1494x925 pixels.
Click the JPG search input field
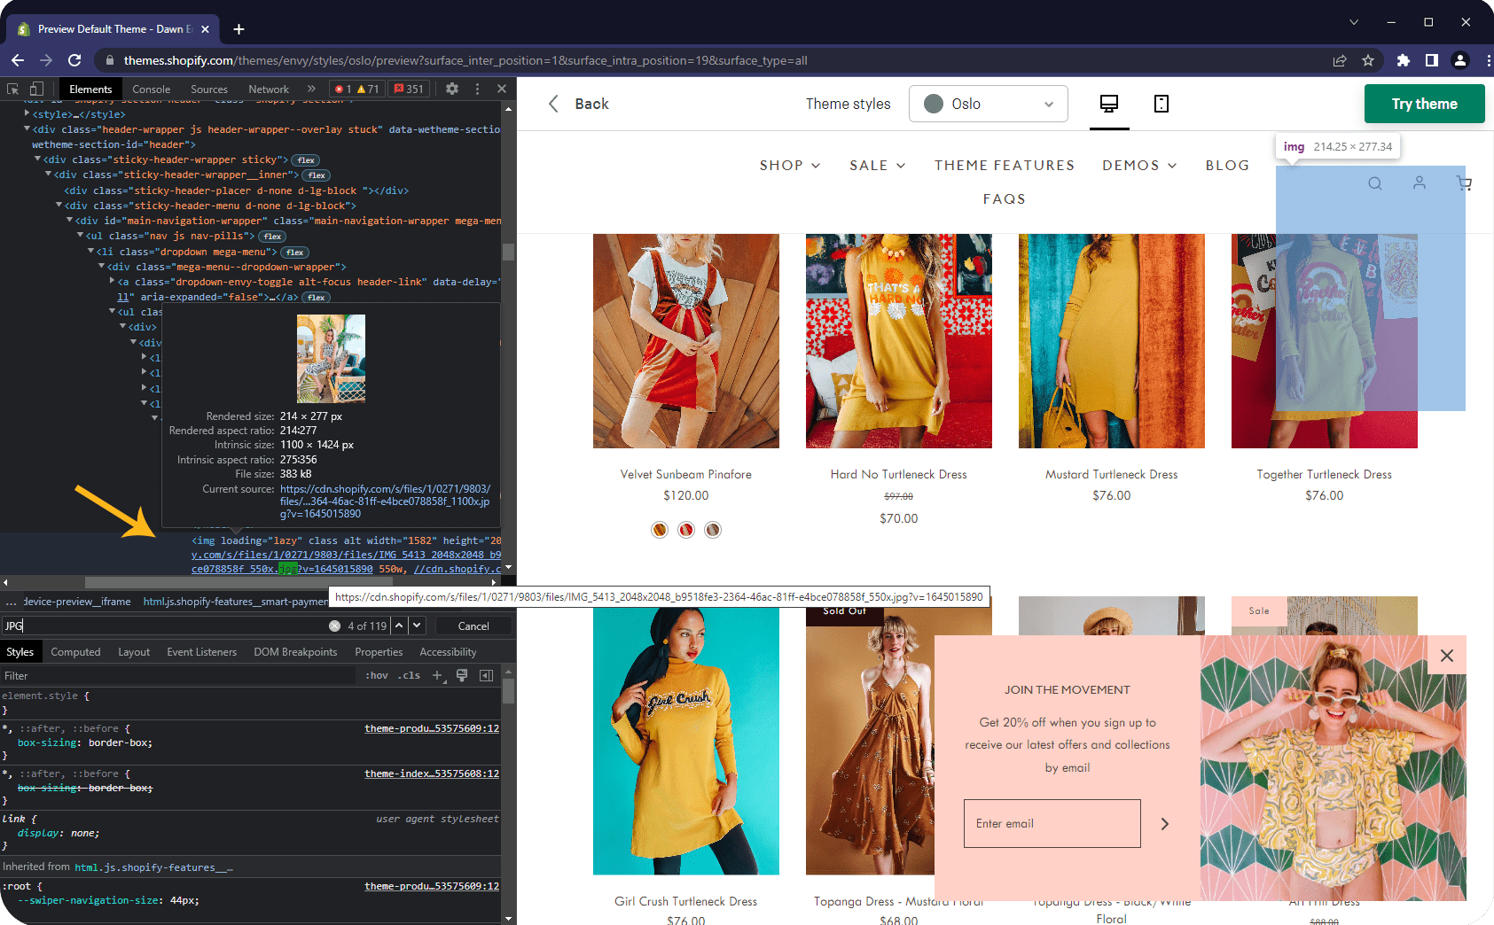165,626
